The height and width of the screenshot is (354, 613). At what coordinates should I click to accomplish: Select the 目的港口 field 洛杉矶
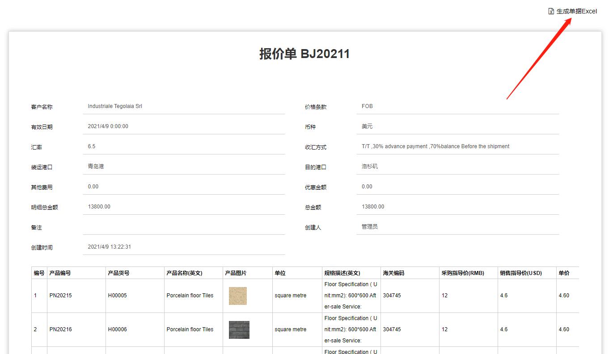457,167
